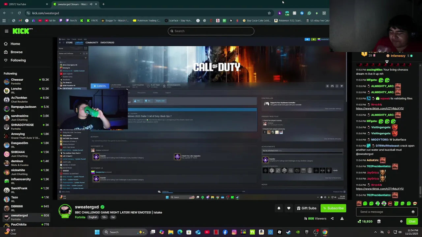Screen dimensions: 422x237
Task: Open Nrvz44's latest tiktok link in chat
Action: 380,189
